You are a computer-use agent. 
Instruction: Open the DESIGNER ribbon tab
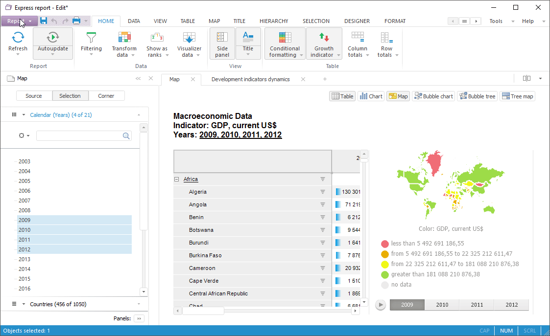click(357, 21)
